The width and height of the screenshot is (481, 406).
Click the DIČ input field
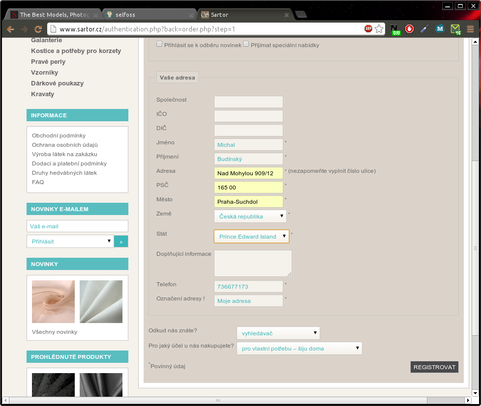248,131
